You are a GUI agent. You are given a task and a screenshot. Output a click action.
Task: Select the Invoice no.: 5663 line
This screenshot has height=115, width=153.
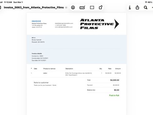[x=37, y=56]
